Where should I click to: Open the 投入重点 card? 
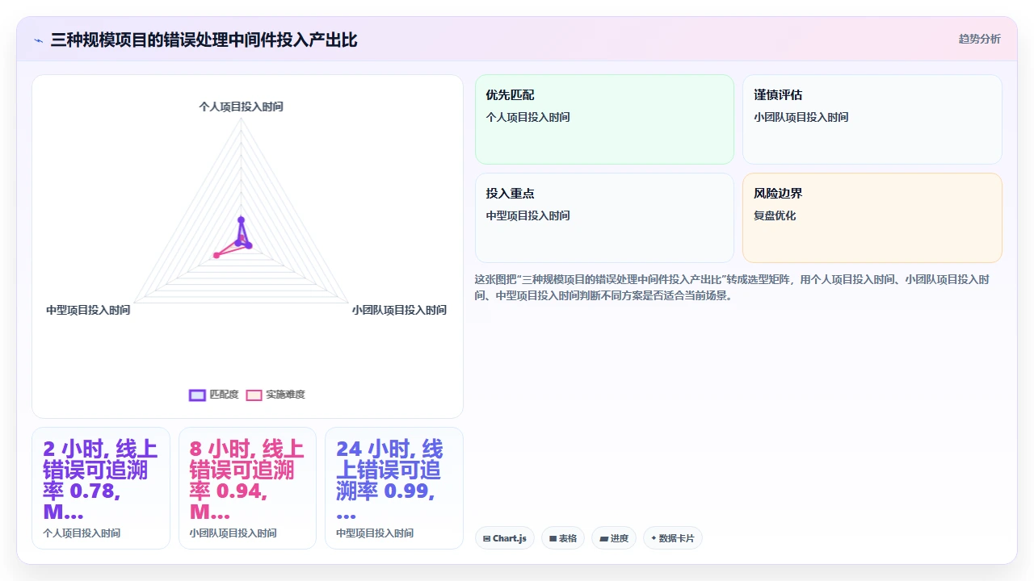604,218
